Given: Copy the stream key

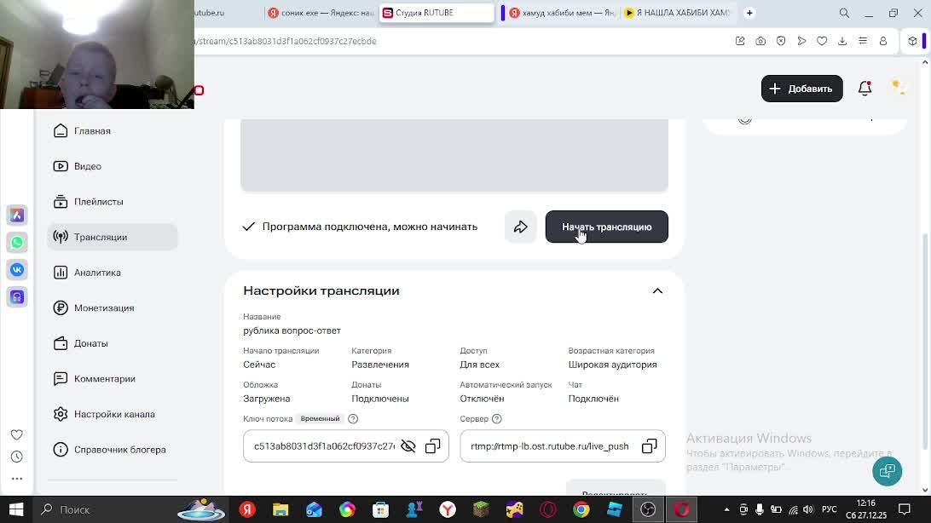Looking at the screenshot, I should pyautogui.click(x=433, y=446).
